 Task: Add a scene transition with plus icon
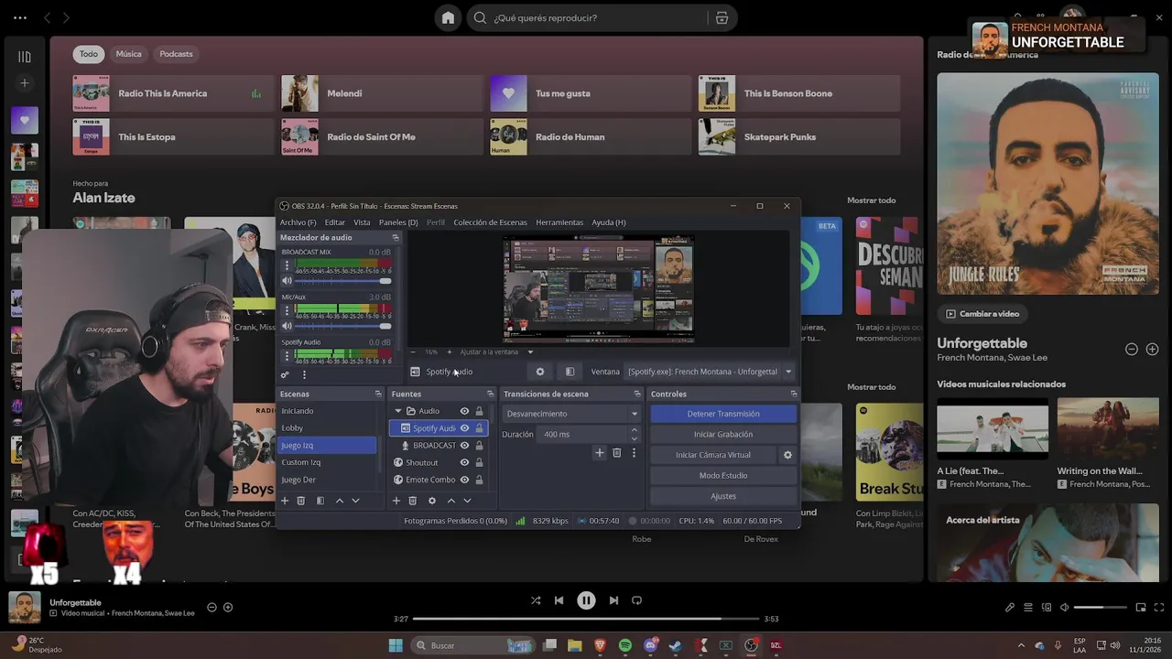pos(600,452)
